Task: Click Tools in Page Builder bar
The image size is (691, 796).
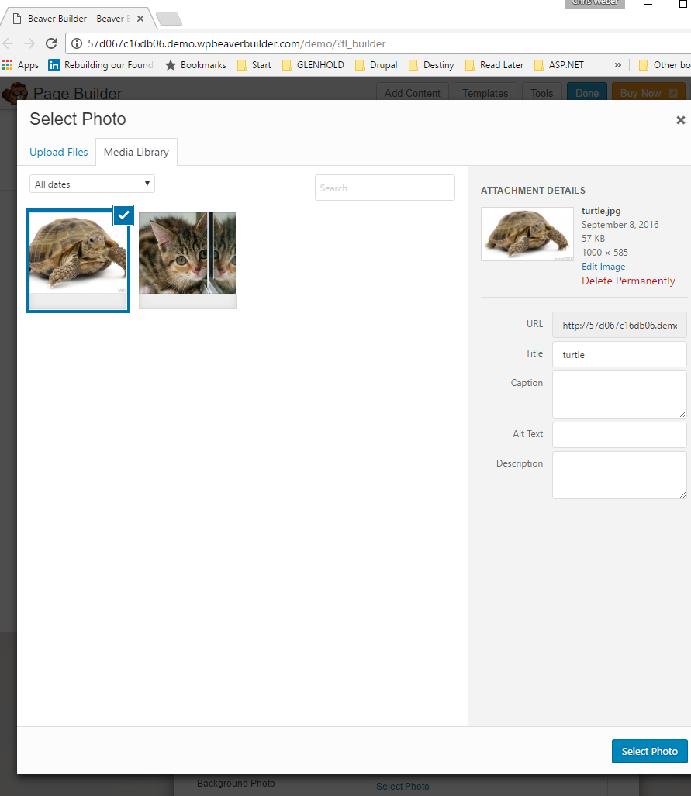Action: tap(541, 93)
